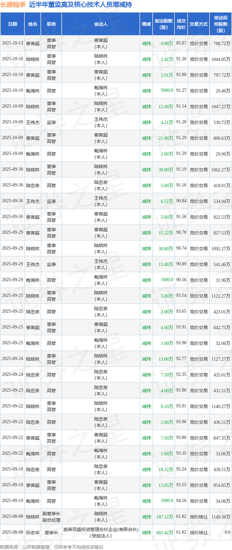Click the 数据来源 disclaimer footer text
This screenshot has height=550, width=232.
pyautogui.click(x=51, y=547)
